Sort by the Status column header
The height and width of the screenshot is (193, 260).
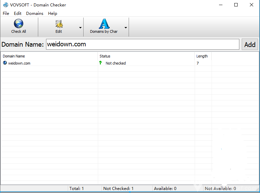[146, 56]
